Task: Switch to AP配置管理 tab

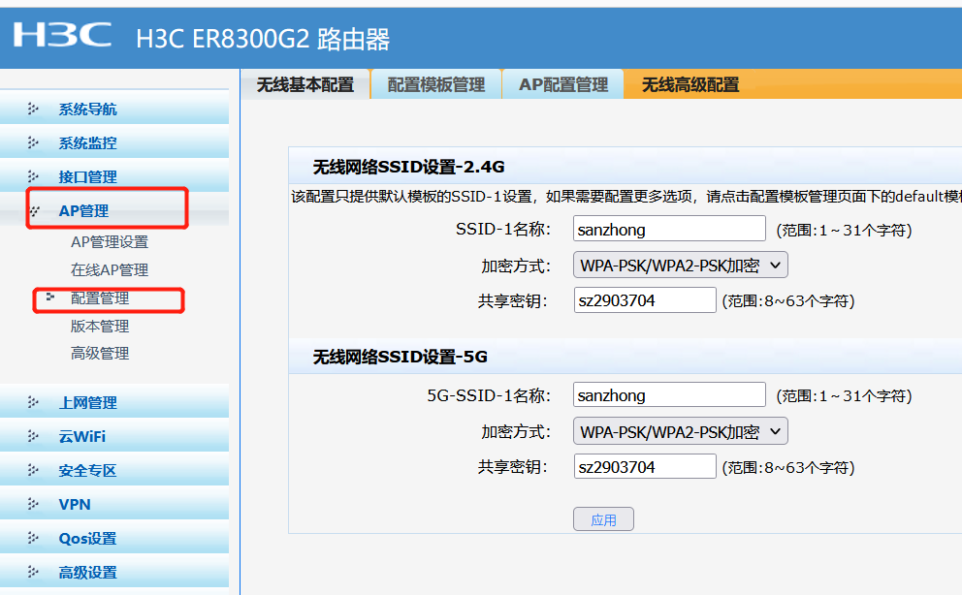Action: click(563, 84)
